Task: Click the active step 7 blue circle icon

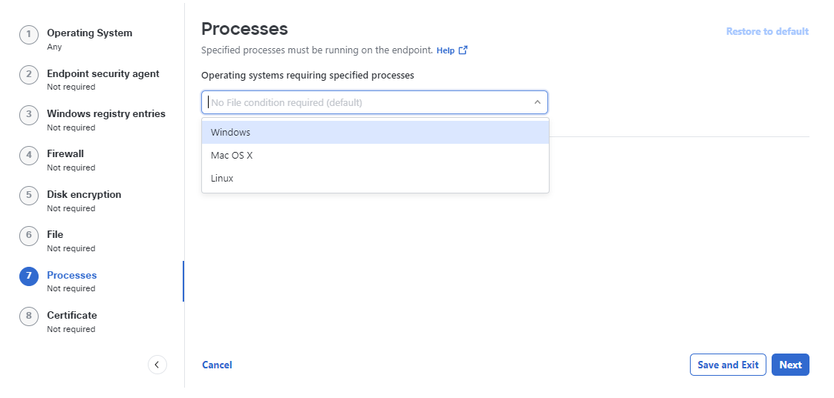Action: 29,276
